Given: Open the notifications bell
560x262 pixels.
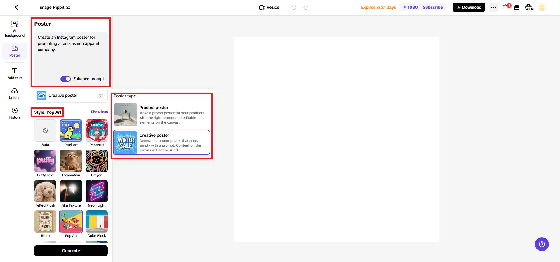Looking at the screenshot, I should tap(505, 7).
